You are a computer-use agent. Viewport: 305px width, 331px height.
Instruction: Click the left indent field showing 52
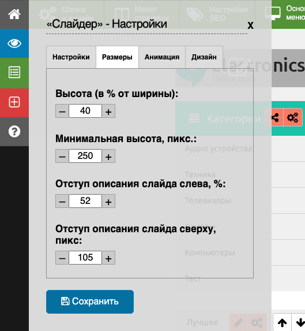[85, 201]
